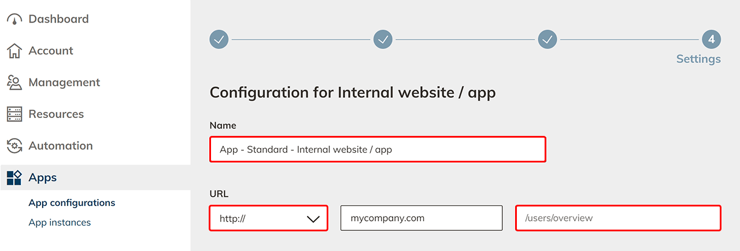The image size is (740, 251).
Task: Open App configurations submenu link
Action: click(72, 203)
